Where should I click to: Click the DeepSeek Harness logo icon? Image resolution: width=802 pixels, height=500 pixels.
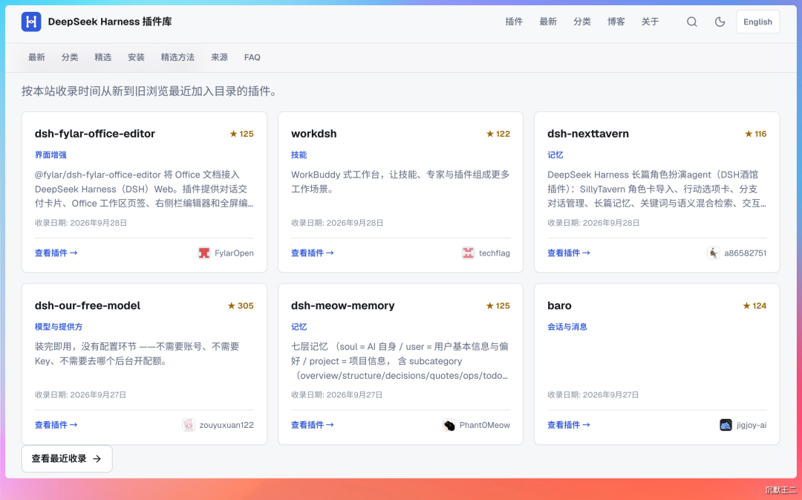[31, 22]
